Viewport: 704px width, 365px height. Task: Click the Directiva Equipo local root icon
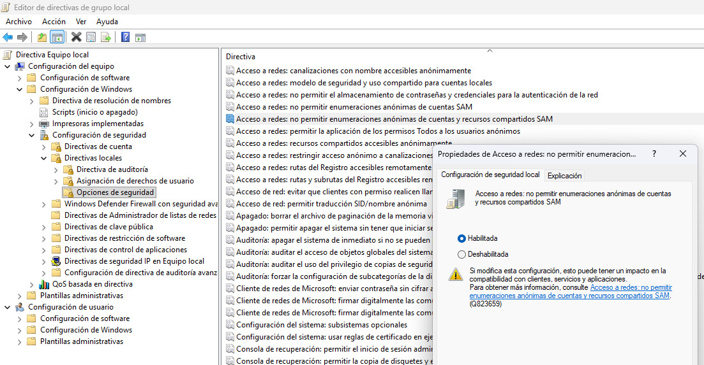[x=7, y=55]
